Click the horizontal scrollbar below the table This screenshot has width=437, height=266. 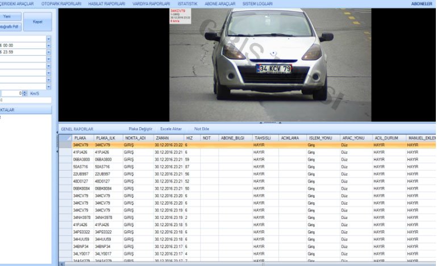227,264
